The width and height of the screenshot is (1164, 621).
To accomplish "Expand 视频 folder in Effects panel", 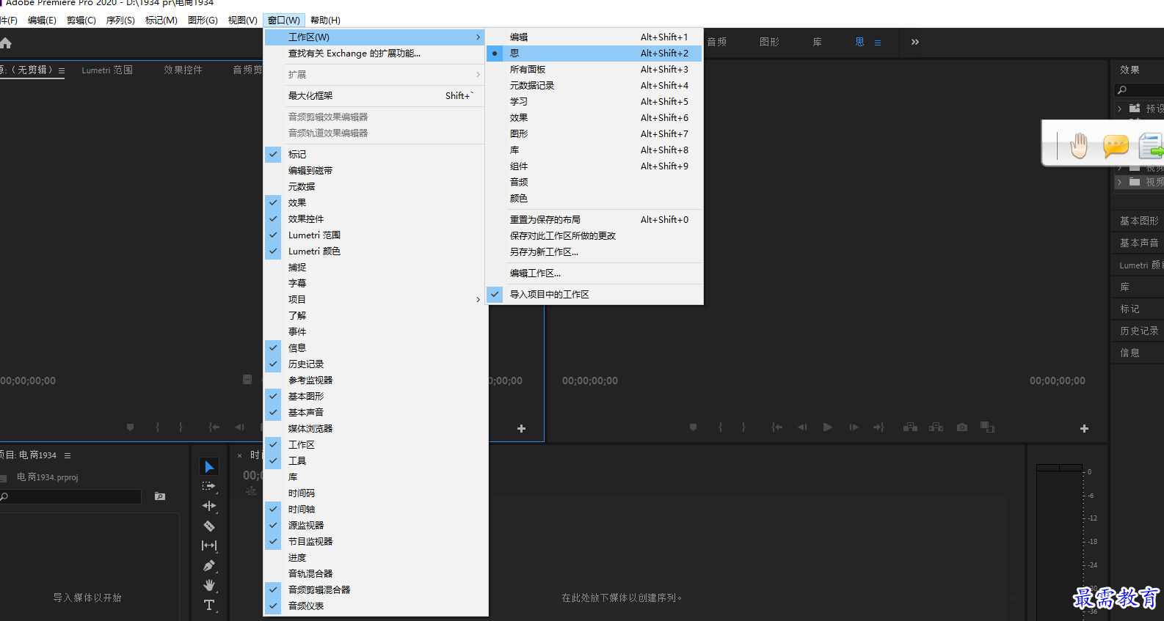I will [1119, 182].
